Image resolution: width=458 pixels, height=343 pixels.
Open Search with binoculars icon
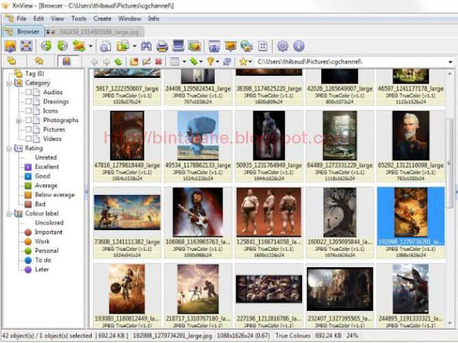(146, 46)
